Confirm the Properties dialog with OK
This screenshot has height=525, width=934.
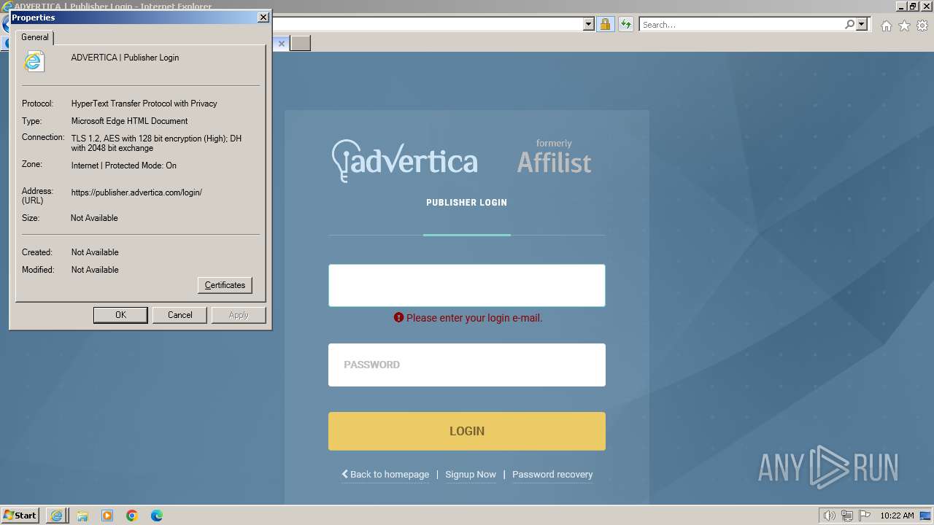[x=120, y=315]
